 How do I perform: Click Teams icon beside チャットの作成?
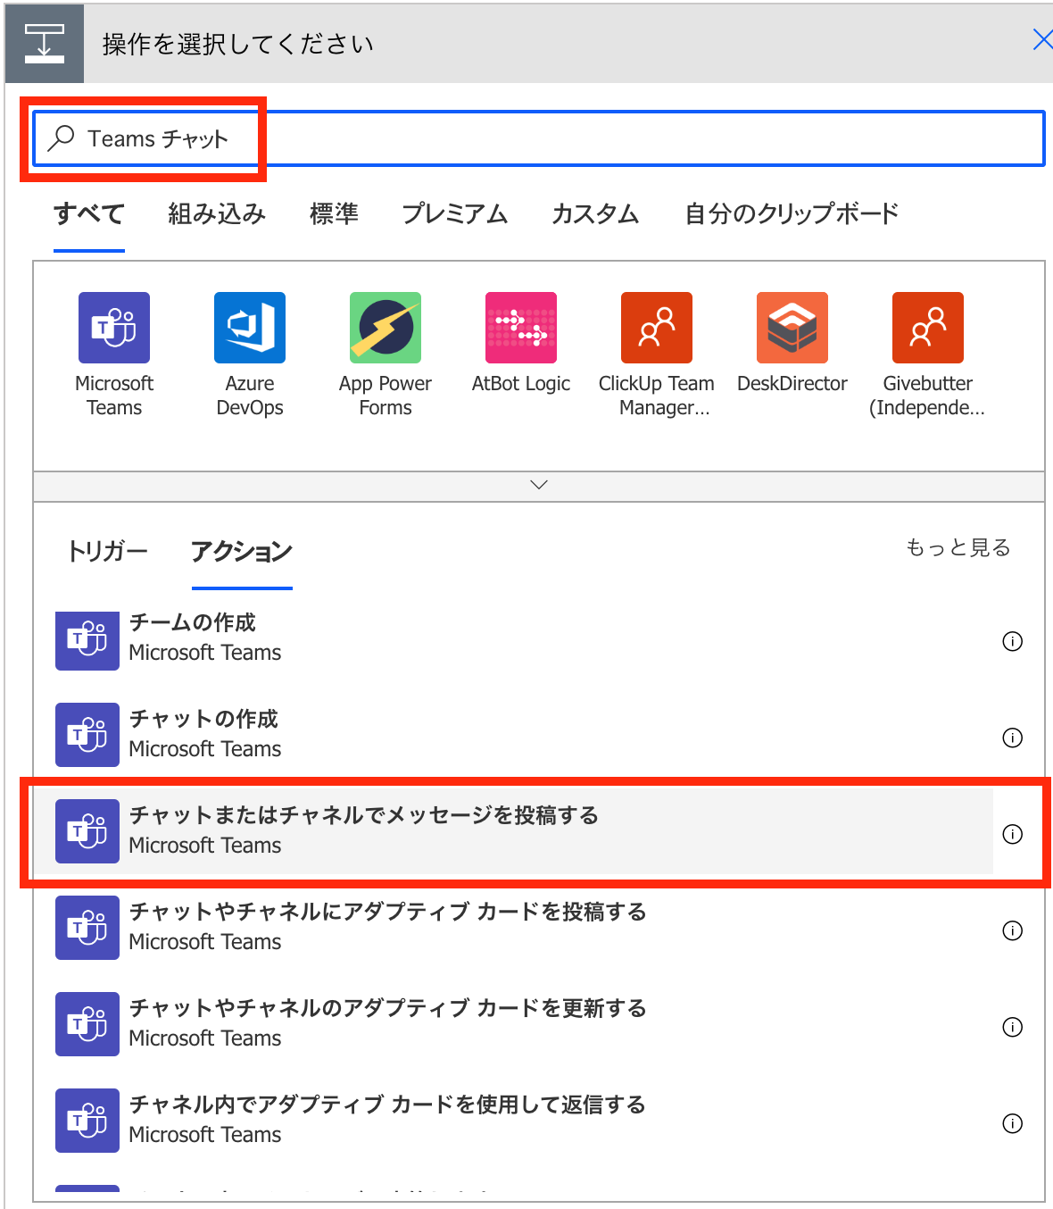(87, 735)
